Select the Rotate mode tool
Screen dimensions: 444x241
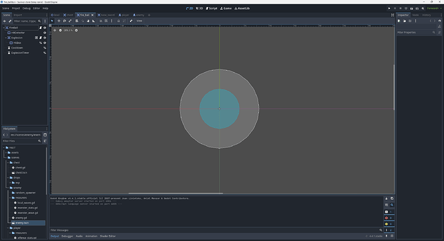(64, 21)
